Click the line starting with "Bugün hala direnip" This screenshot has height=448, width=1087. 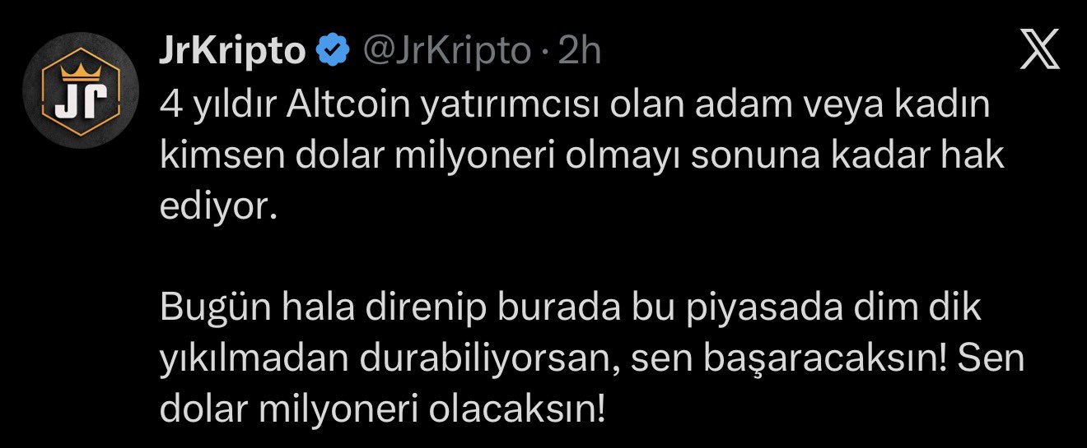coord(571,307)
